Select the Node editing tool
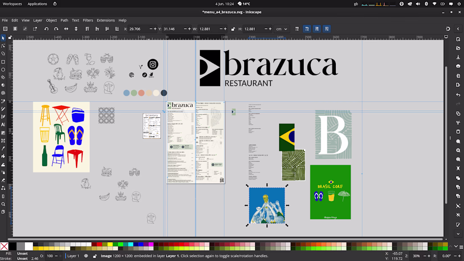Image resolution: width=464 pixels, height=261 pixels. tap(3, 46)
